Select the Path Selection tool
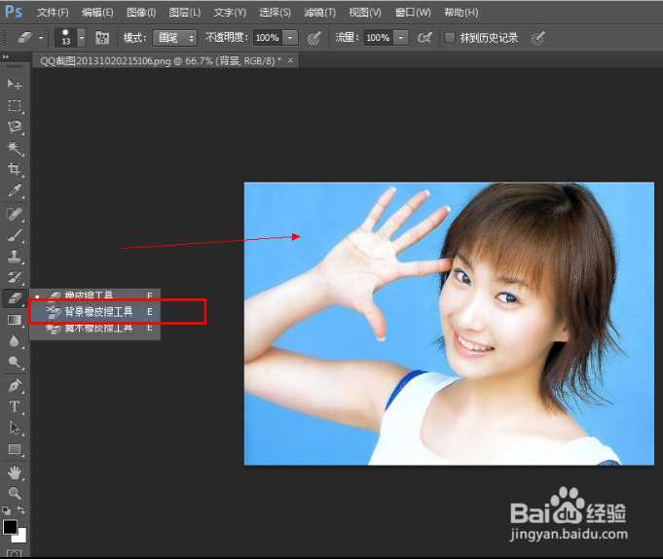663x559 pixels. [x=15, y=428]
